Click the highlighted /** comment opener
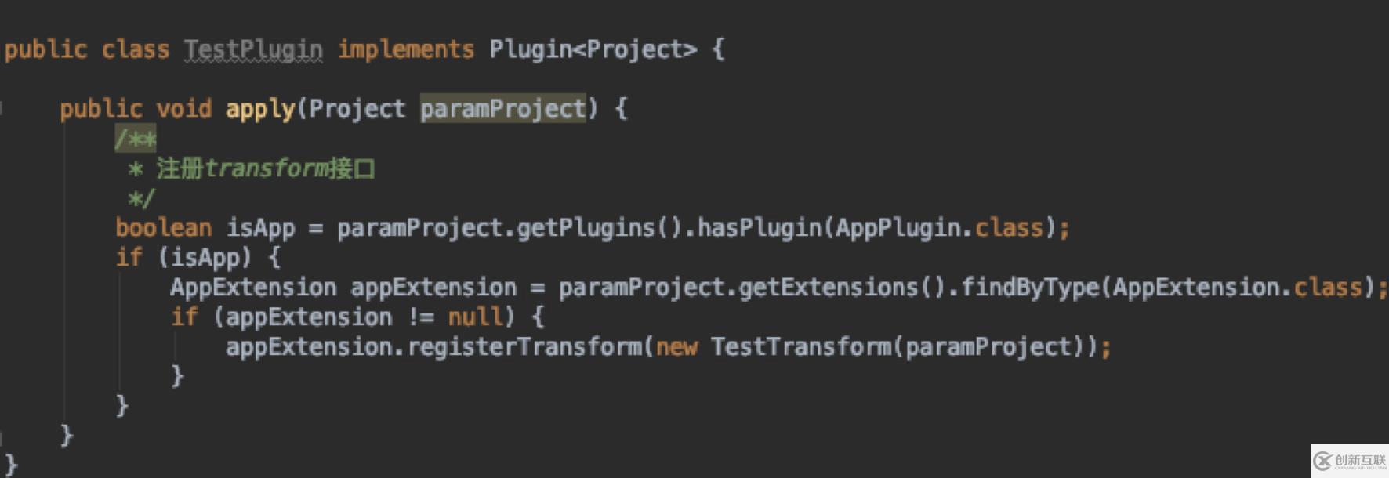Image resolution: width=1389 pixels, height=478 pixels. pyautogui.click(x=135, y=139)
